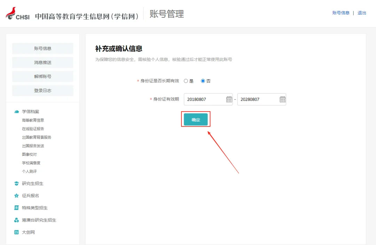Click 账号信息 link in top-right header

[341, 13]
